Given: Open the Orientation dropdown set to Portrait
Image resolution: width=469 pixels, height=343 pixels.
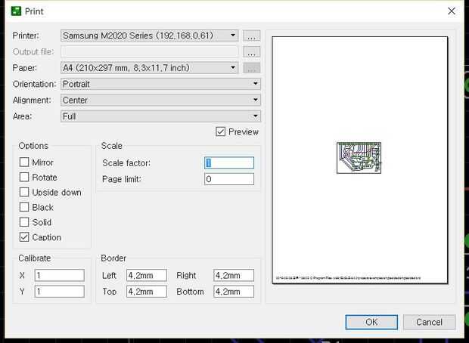Looking at the screenshot, I should [160, 84].
